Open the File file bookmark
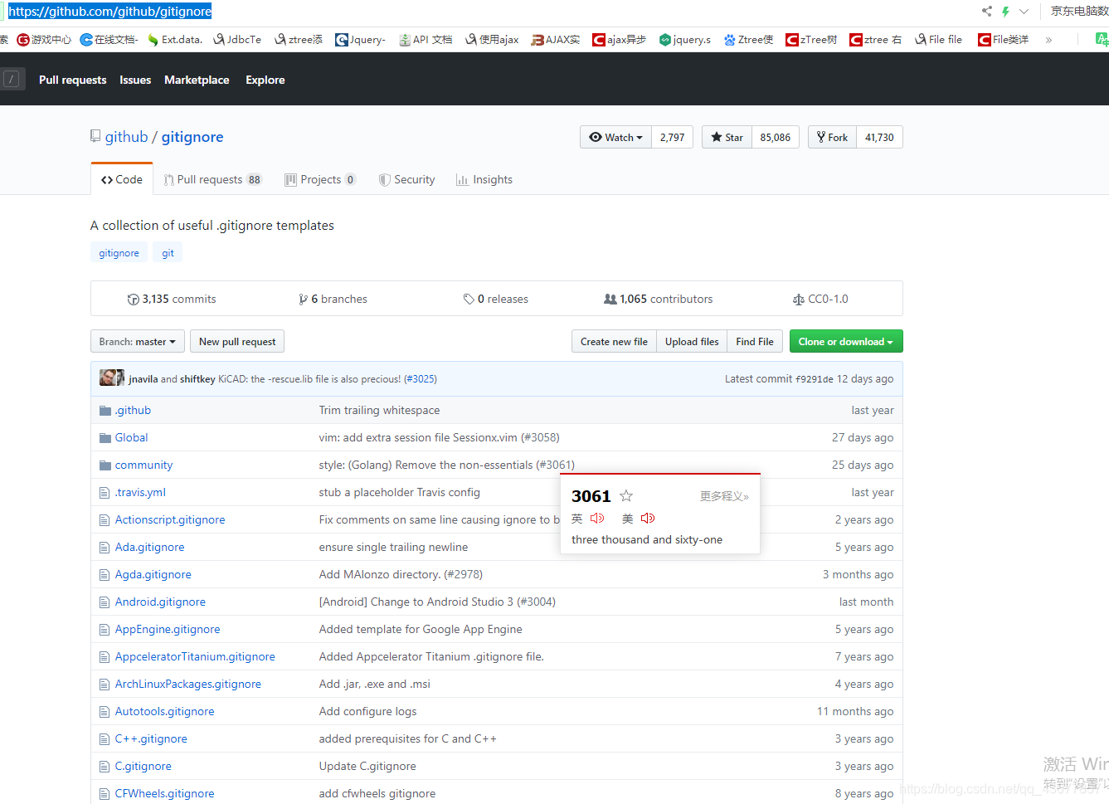This screenshot has width=1109, height=804. 939,39
